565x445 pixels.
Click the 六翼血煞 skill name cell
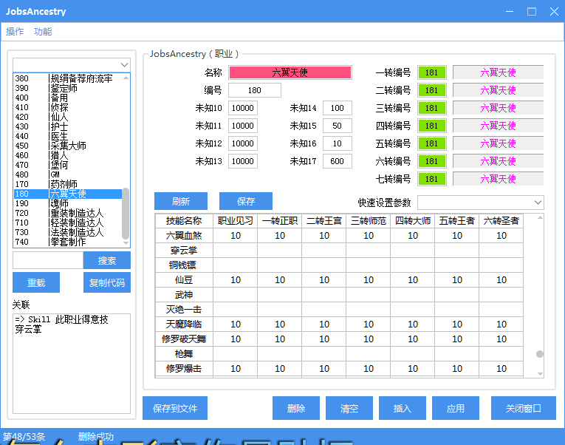184,236
